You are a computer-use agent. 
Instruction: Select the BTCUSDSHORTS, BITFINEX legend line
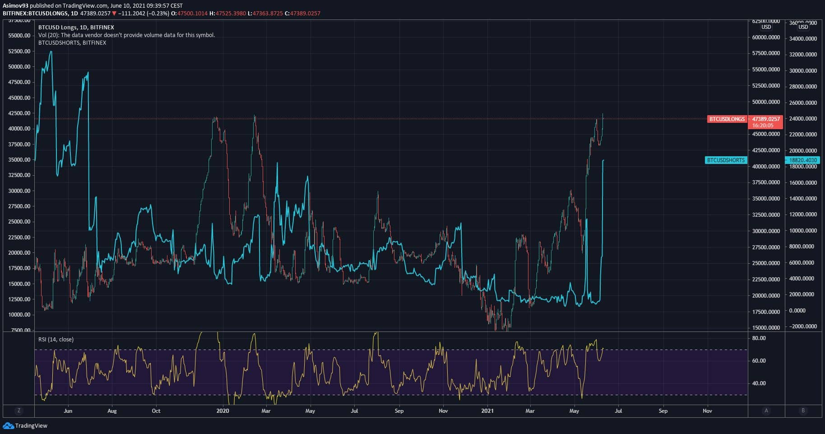(72, 43)
